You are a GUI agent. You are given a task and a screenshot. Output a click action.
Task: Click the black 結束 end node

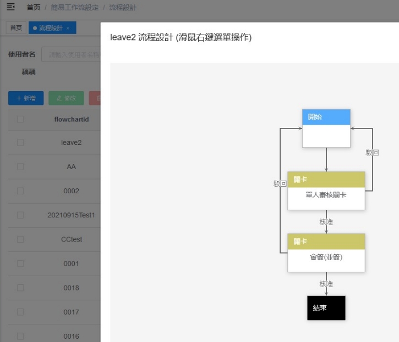point(326,308)
